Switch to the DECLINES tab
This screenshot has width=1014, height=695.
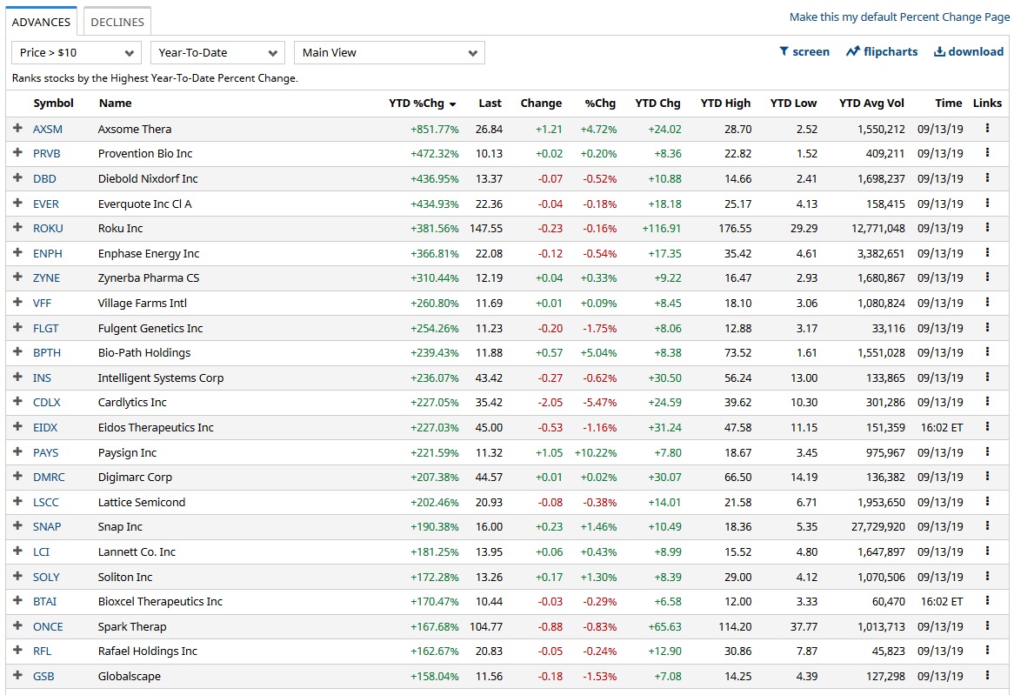(117, 20)
